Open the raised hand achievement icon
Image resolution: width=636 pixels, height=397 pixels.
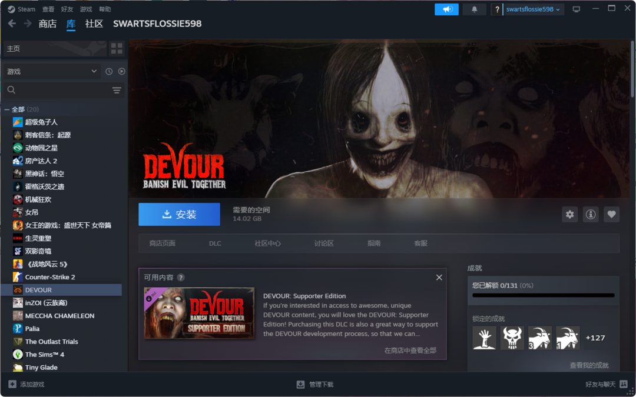coord(484,338)
